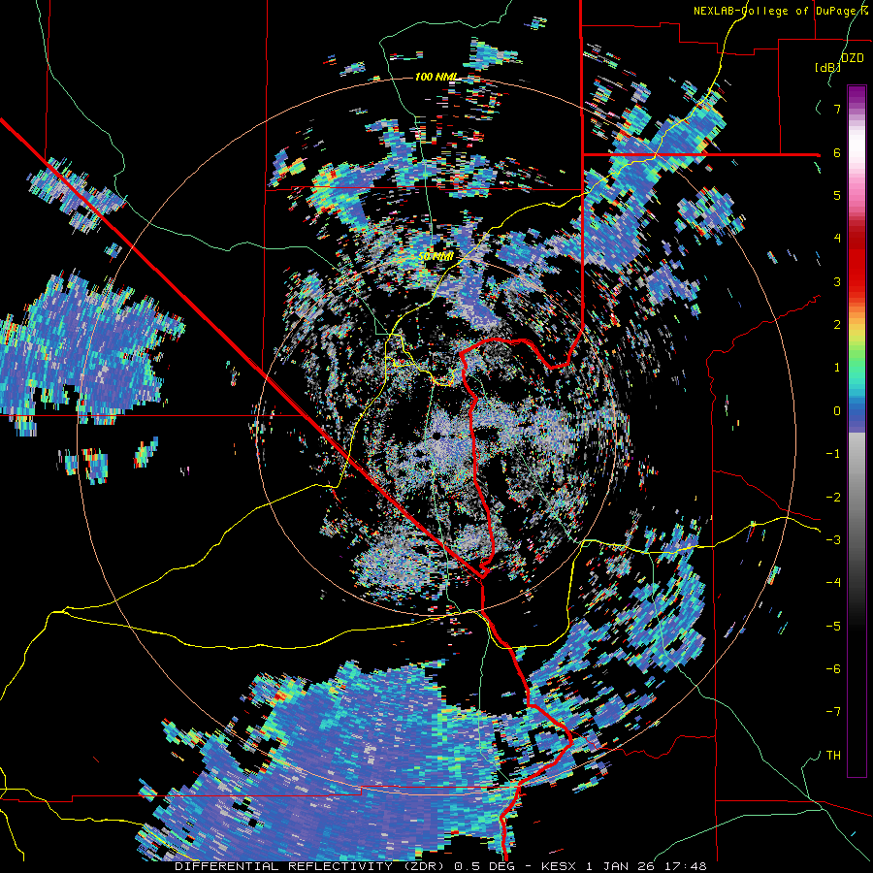
Task: Click the -5 dB scale label
Action: point(833,626)
